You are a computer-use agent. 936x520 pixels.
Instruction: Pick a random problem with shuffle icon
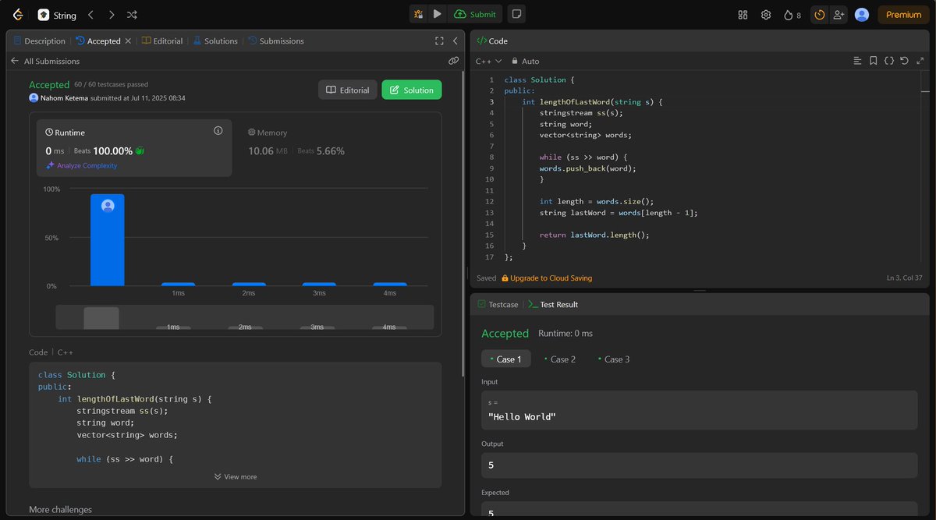pos(133,14)
